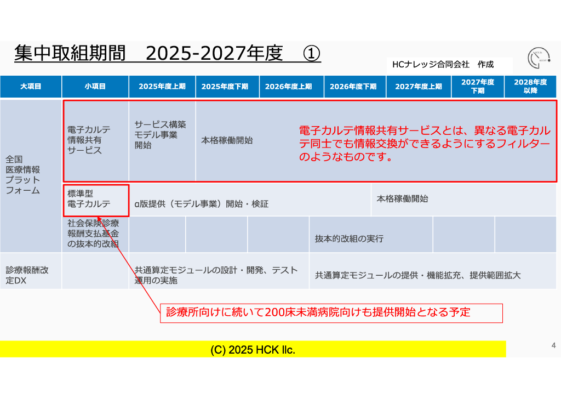Click the 小項目 column header

(x=95, y=87)
